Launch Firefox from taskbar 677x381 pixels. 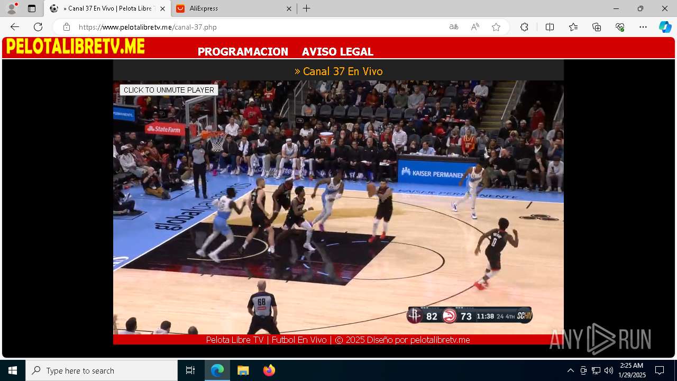pos(269,370)
